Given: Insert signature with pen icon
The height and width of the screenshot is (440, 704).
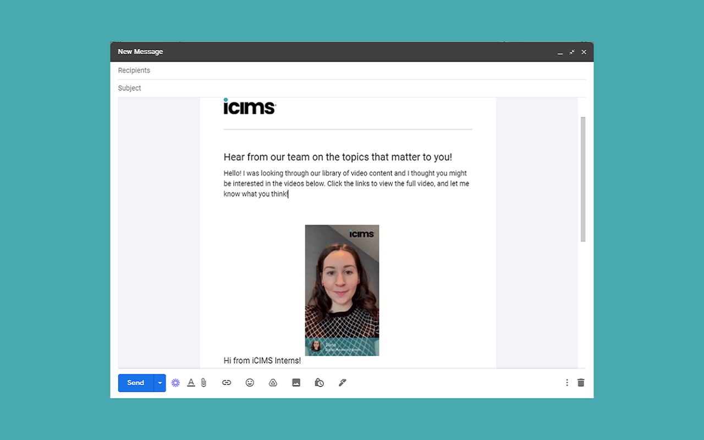Looking at the screenshot, I should point(342,383).
